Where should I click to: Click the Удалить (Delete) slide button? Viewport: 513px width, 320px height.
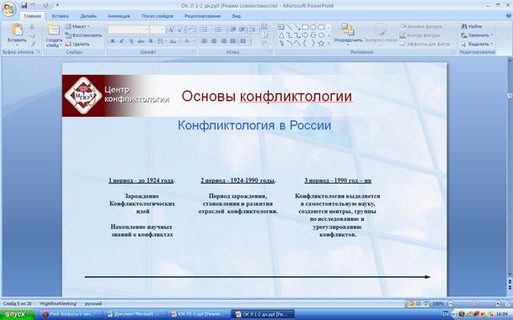click(x=77, y=44)
